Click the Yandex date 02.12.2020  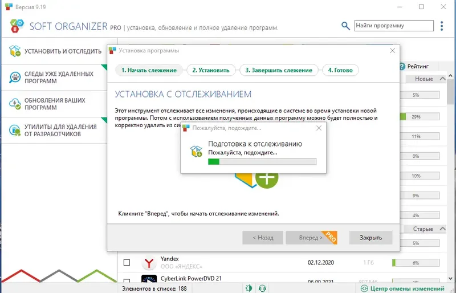coord(321,262)
